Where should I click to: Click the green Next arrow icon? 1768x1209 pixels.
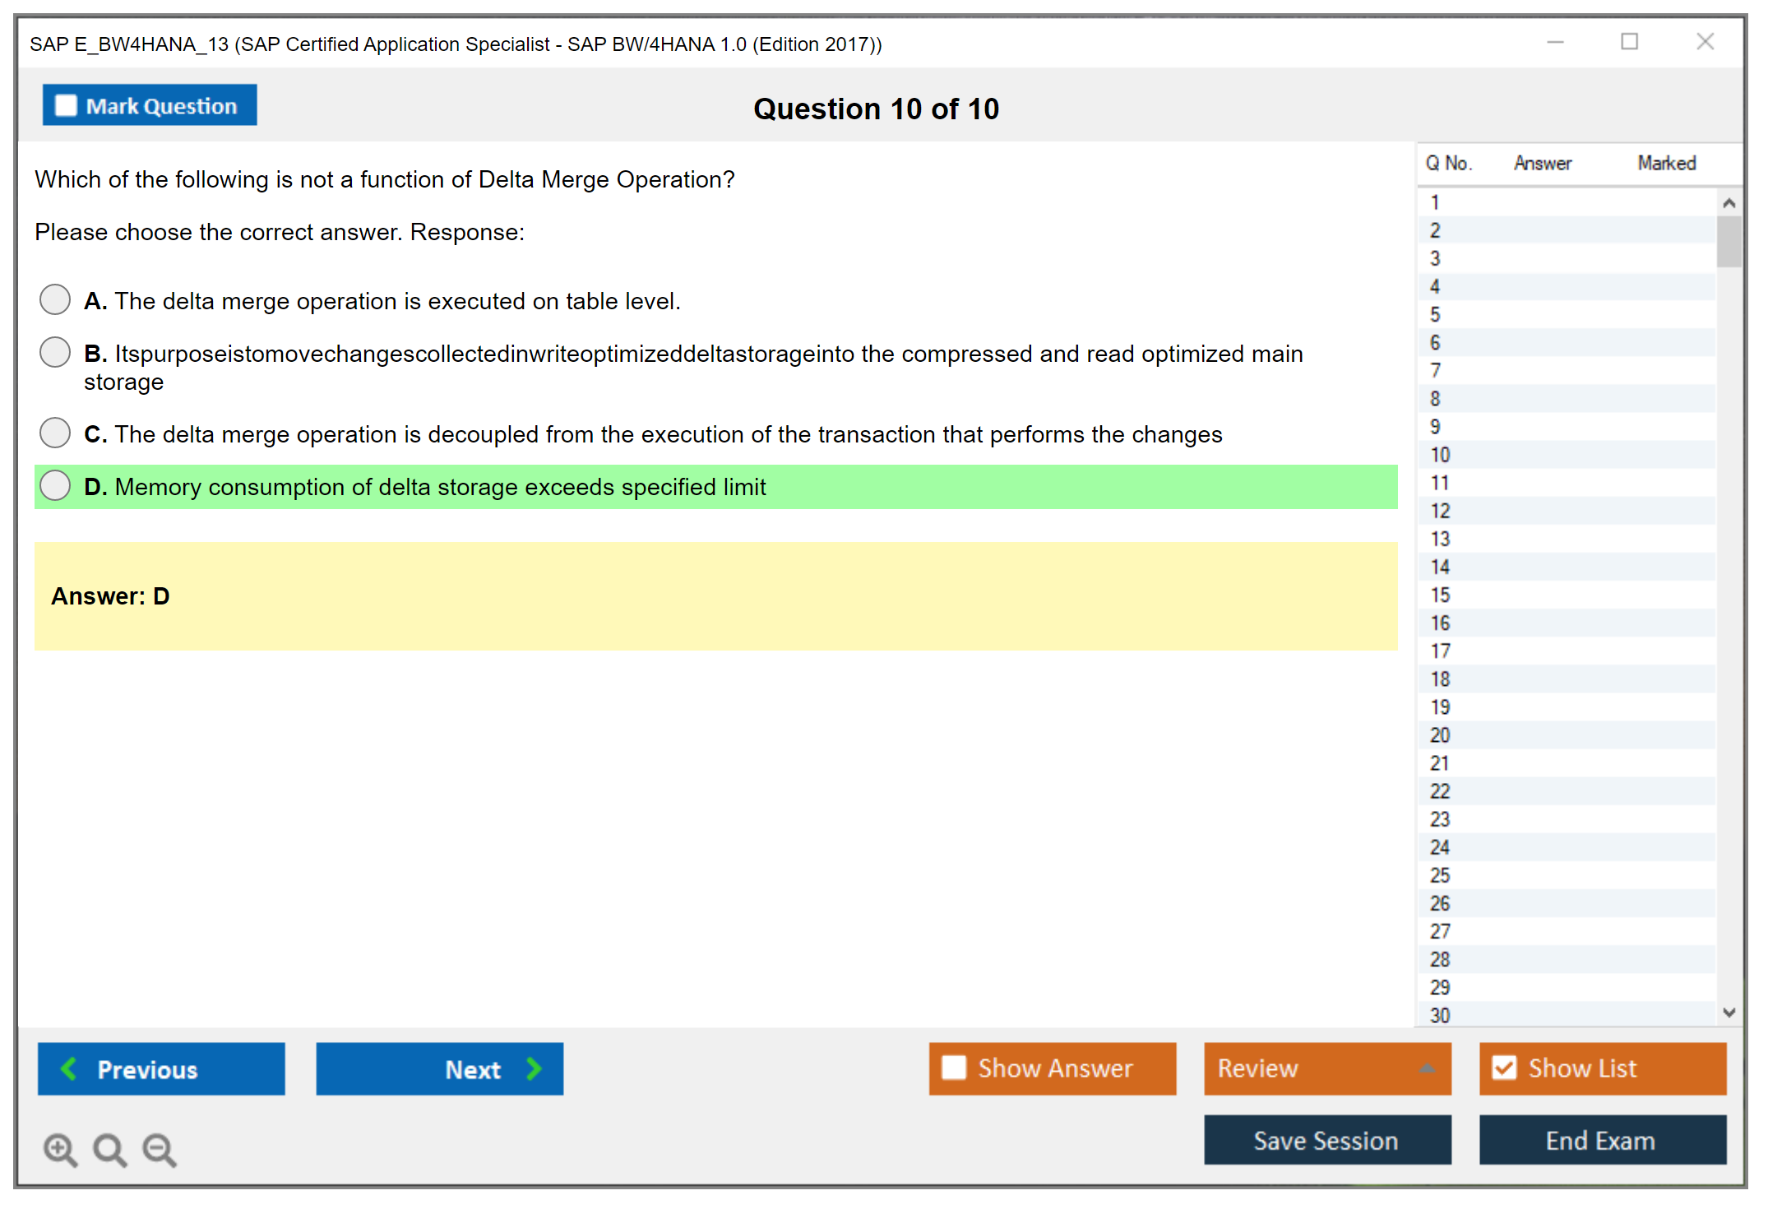(534, 1068)
